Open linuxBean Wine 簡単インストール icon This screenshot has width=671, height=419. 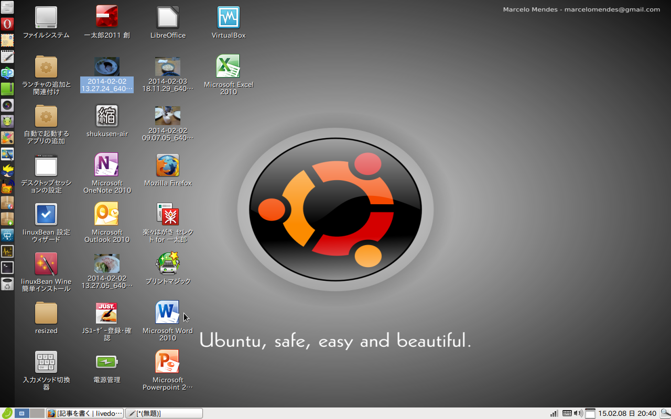46,264
